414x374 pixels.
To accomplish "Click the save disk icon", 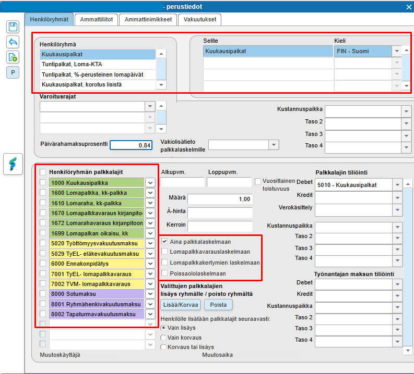I will tap(13, 27).
